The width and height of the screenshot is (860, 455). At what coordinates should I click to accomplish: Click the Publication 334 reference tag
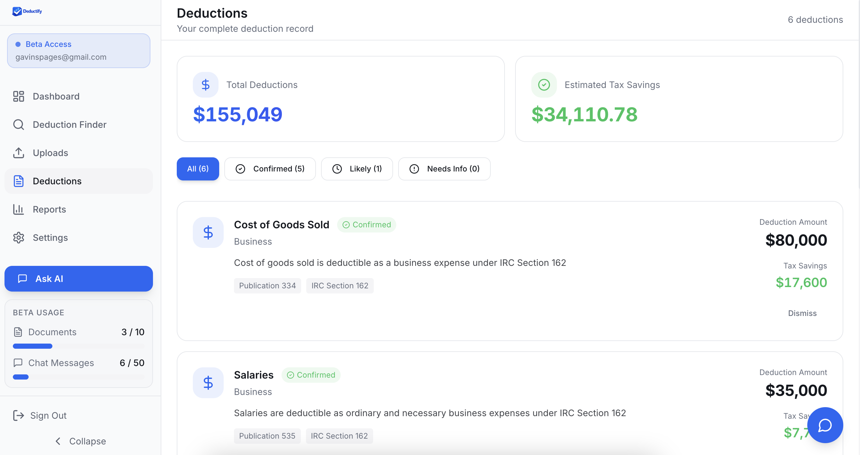pyautogui.click(x=267, y=285)
